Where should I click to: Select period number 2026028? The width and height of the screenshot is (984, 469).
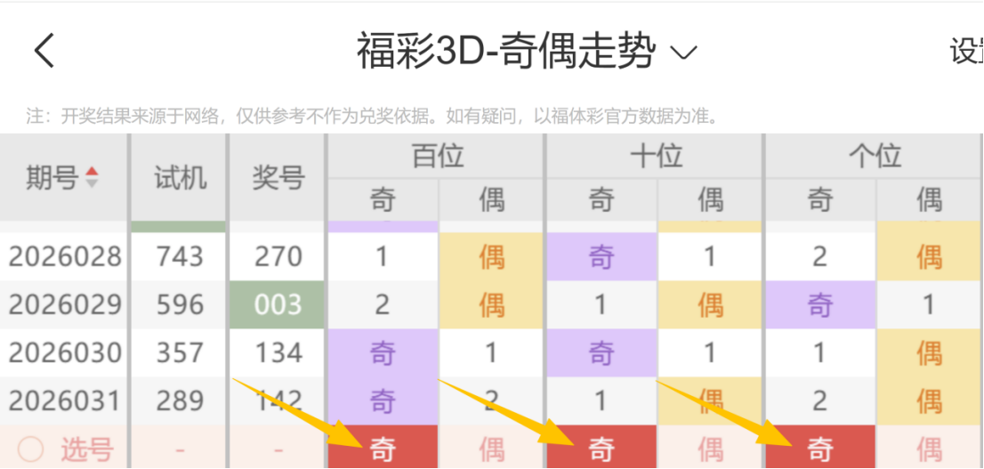tap(65, 256)
